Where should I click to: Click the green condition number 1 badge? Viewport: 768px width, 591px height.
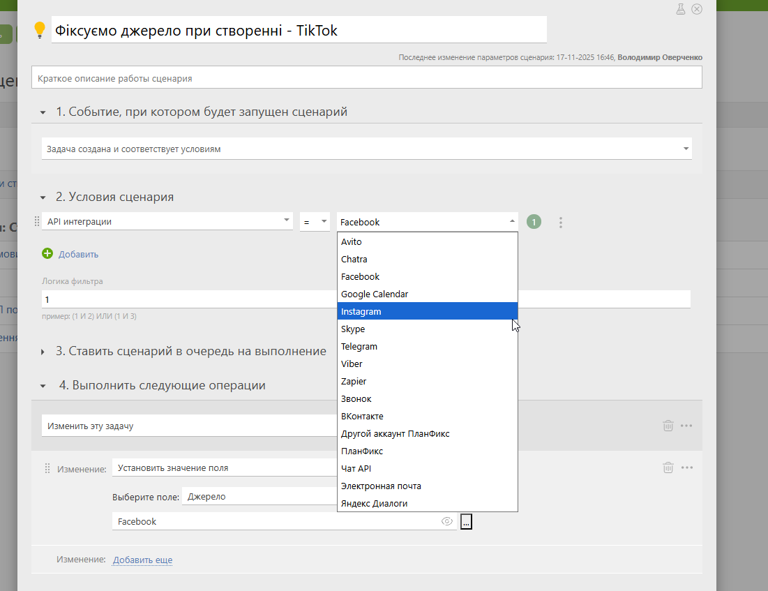(534, 222)
